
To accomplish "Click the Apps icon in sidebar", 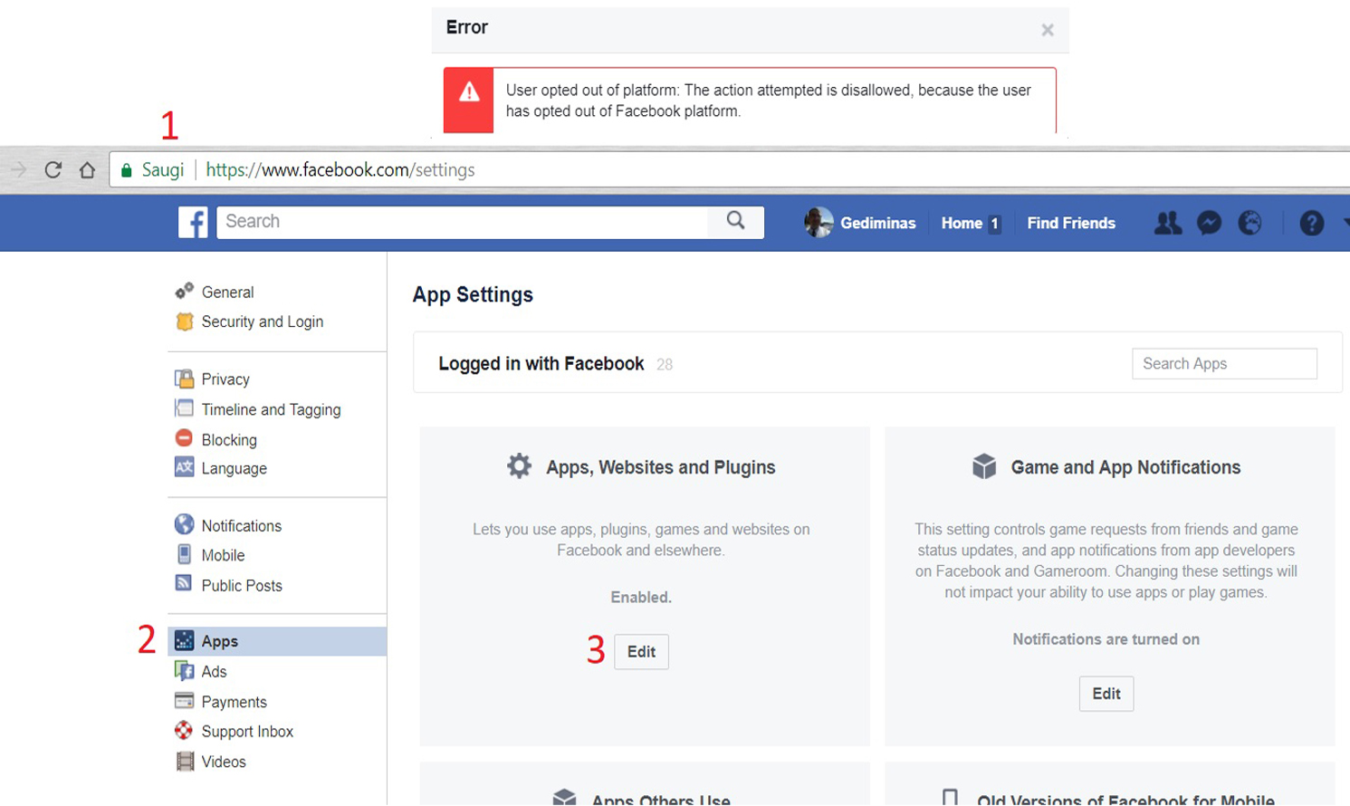I will (x=184, y=640).
